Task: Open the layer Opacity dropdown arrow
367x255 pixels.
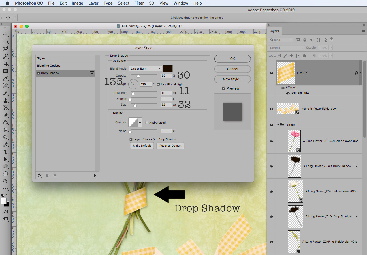Action: 330,48
